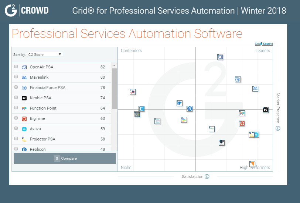The height and width of the screenshot is (203, 300).
Task: Click the Kimble PSA black marker on grid
Action: click(x=266, y=110)
